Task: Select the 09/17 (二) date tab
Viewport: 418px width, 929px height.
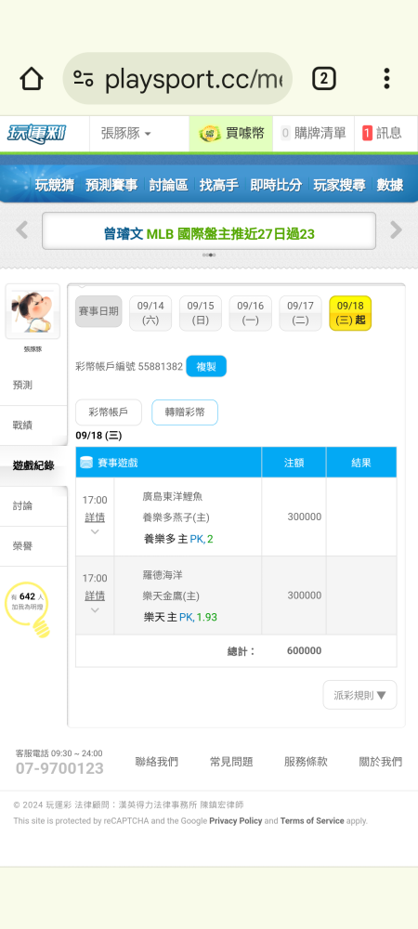Action: click(300, 313)
